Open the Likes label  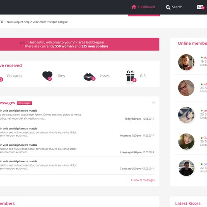tap(60, 76)
